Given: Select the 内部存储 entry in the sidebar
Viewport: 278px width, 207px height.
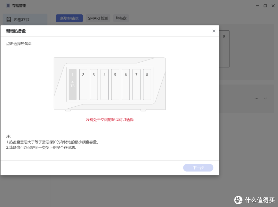Looking at the screenshot, I should click(x=24, y=19).
